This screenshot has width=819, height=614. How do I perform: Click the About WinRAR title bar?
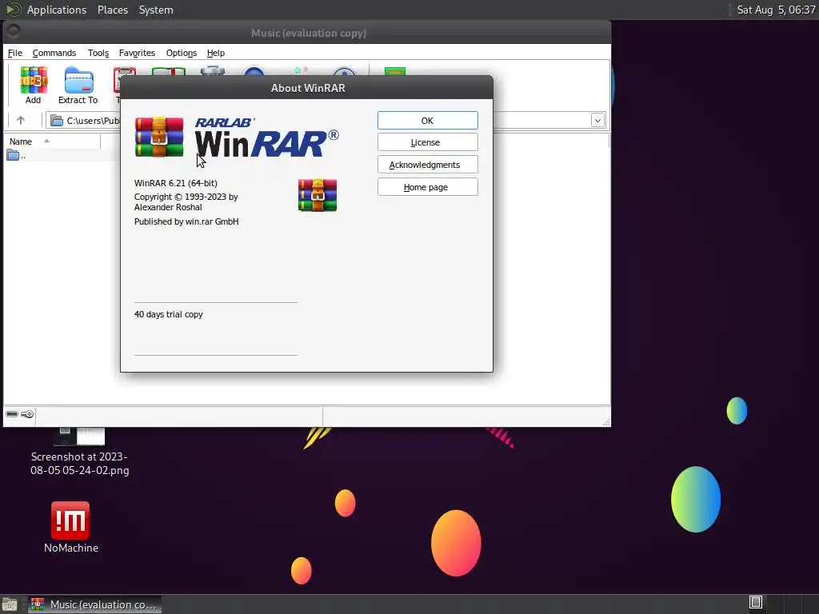point(306,88)
